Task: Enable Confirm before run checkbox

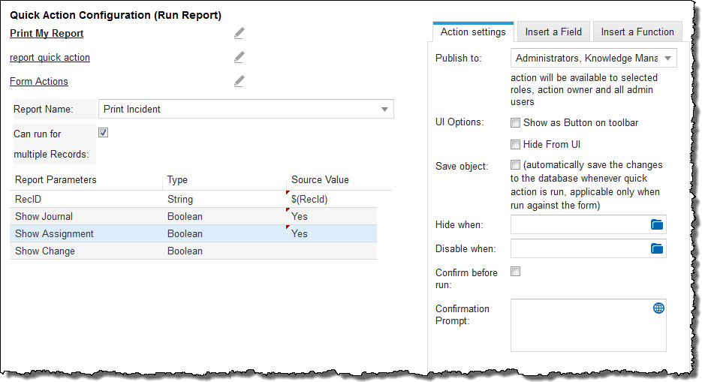Action: (515, 272)
